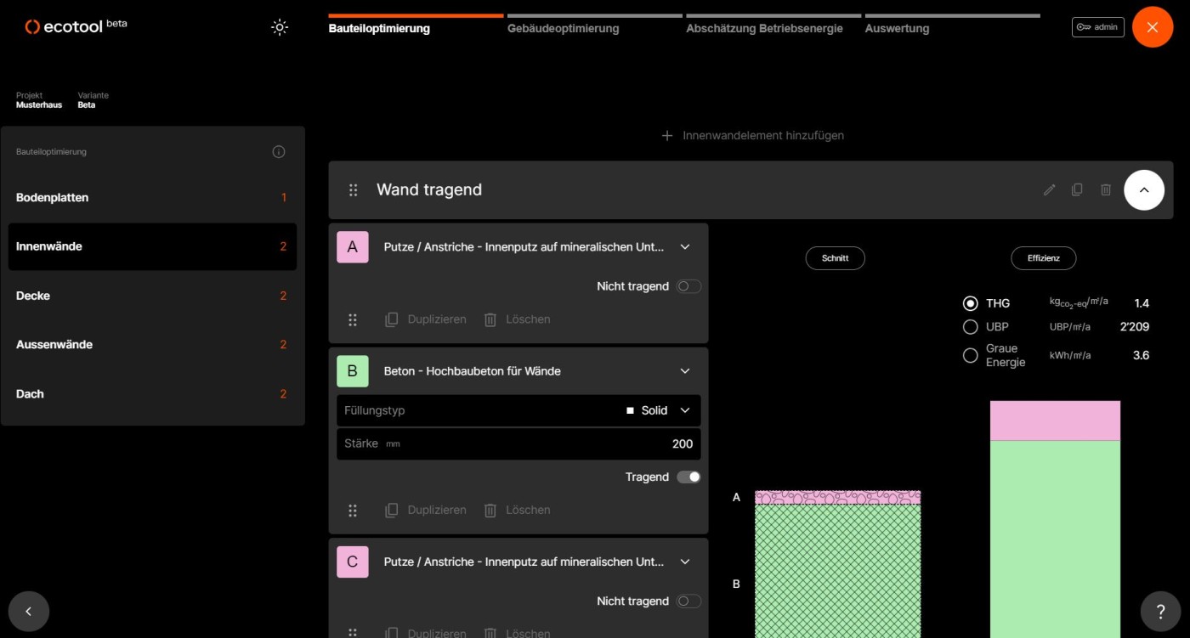This screenshot has width=1190, height=638.
Task: Open the Aussenwände section in sidebar
Action: pyautogui.click(x=54, y=345)
